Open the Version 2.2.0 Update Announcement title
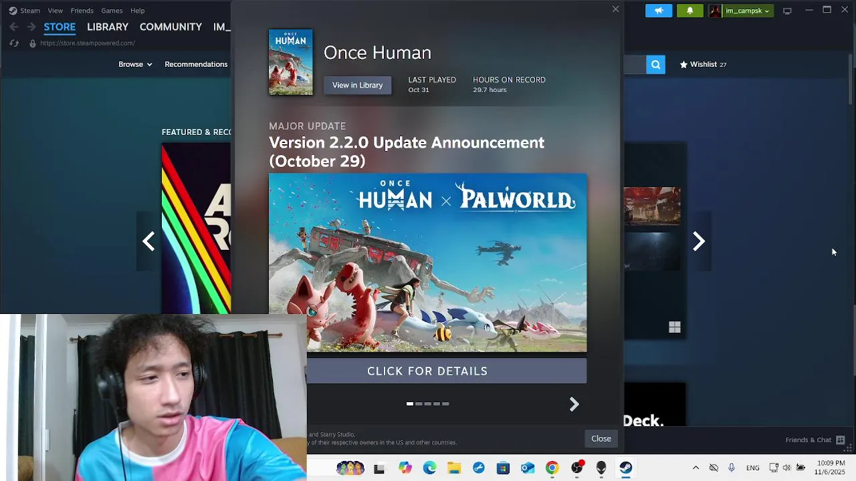The image size is (856, 481). pos(407,152)
